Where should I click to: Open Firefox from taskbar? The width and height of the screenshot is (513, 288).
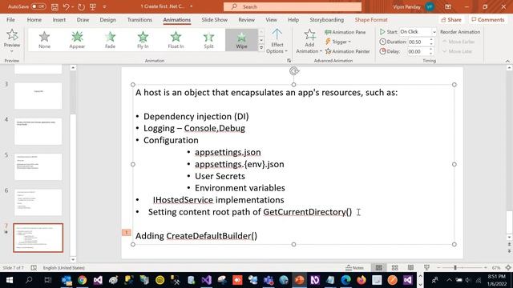[x=362, y=280]
